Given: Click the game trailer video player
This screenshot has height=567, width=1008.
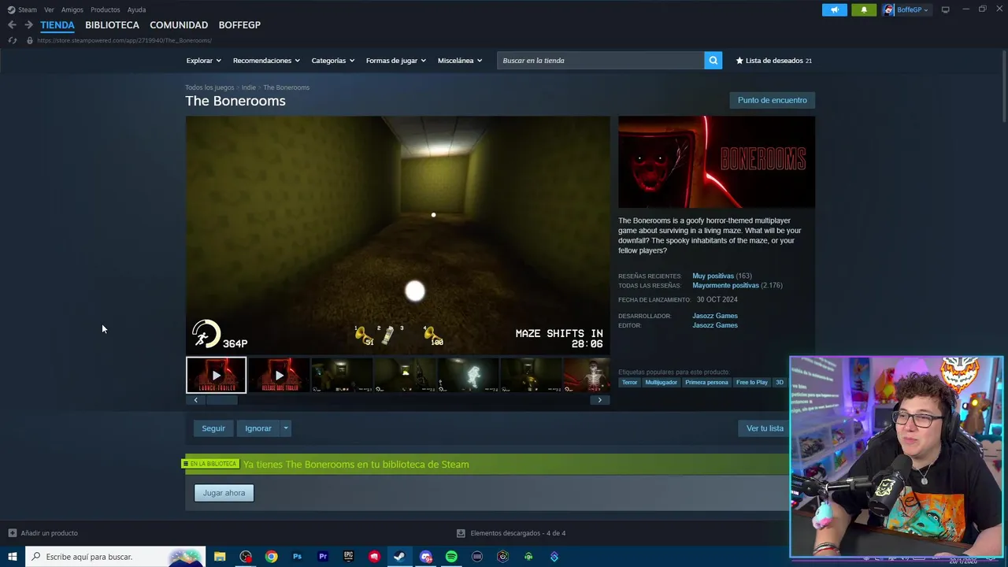Looking at the screenshot, I should [398, 235].
